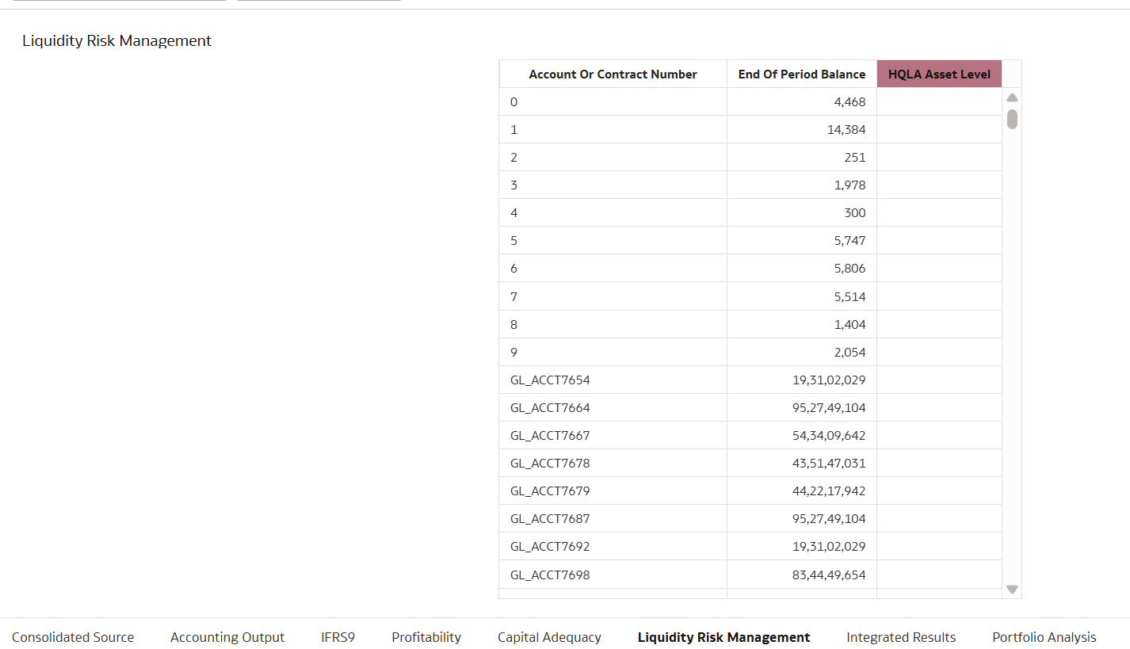Select the IFRS9 tab
The height and width of the screenshot is (649, 1130).
(338, 636)
